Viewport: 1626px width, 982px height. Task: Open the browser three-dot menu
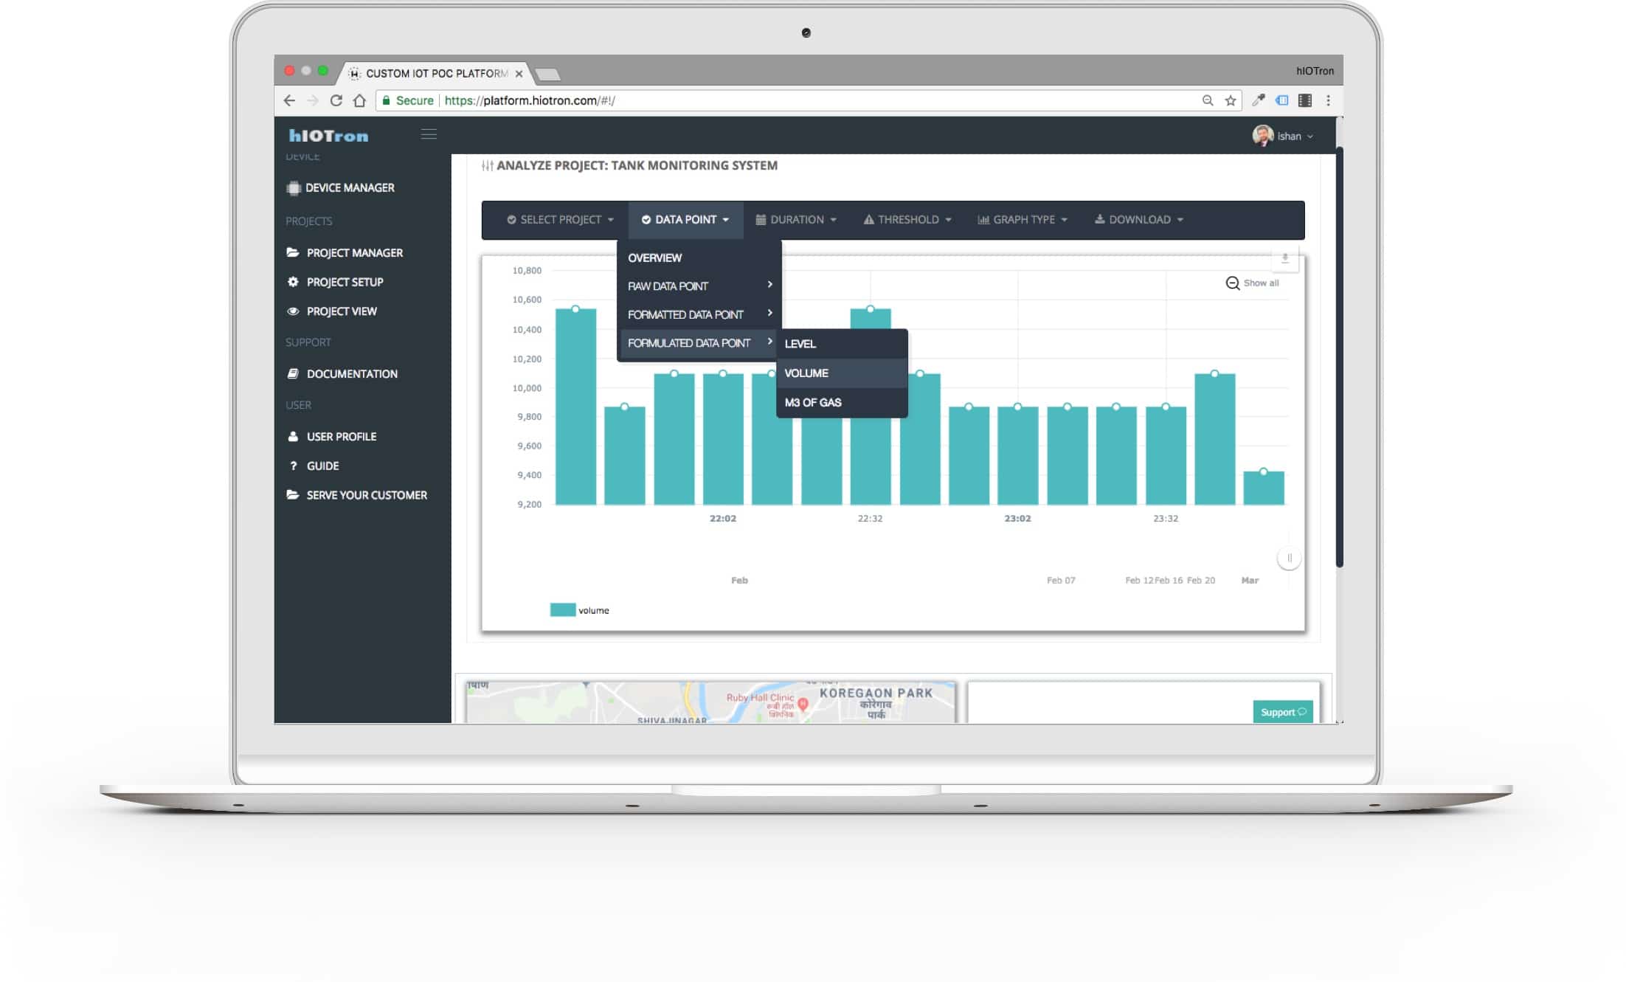1328,100
